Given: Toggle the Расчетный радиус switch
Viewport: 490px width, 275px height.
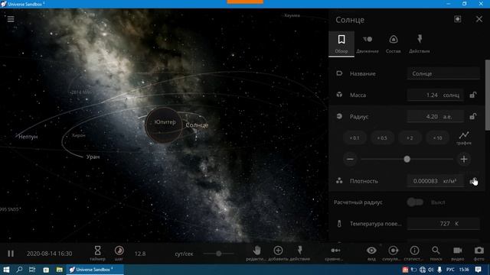Looking at the screenshot, I should click(415, 202).
